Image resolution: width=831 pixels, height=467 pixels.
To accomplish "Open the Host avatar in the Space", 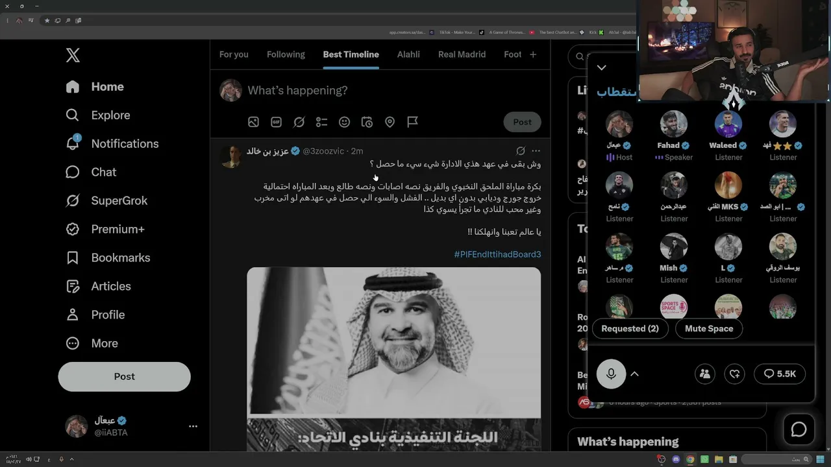I will (619, 124).
